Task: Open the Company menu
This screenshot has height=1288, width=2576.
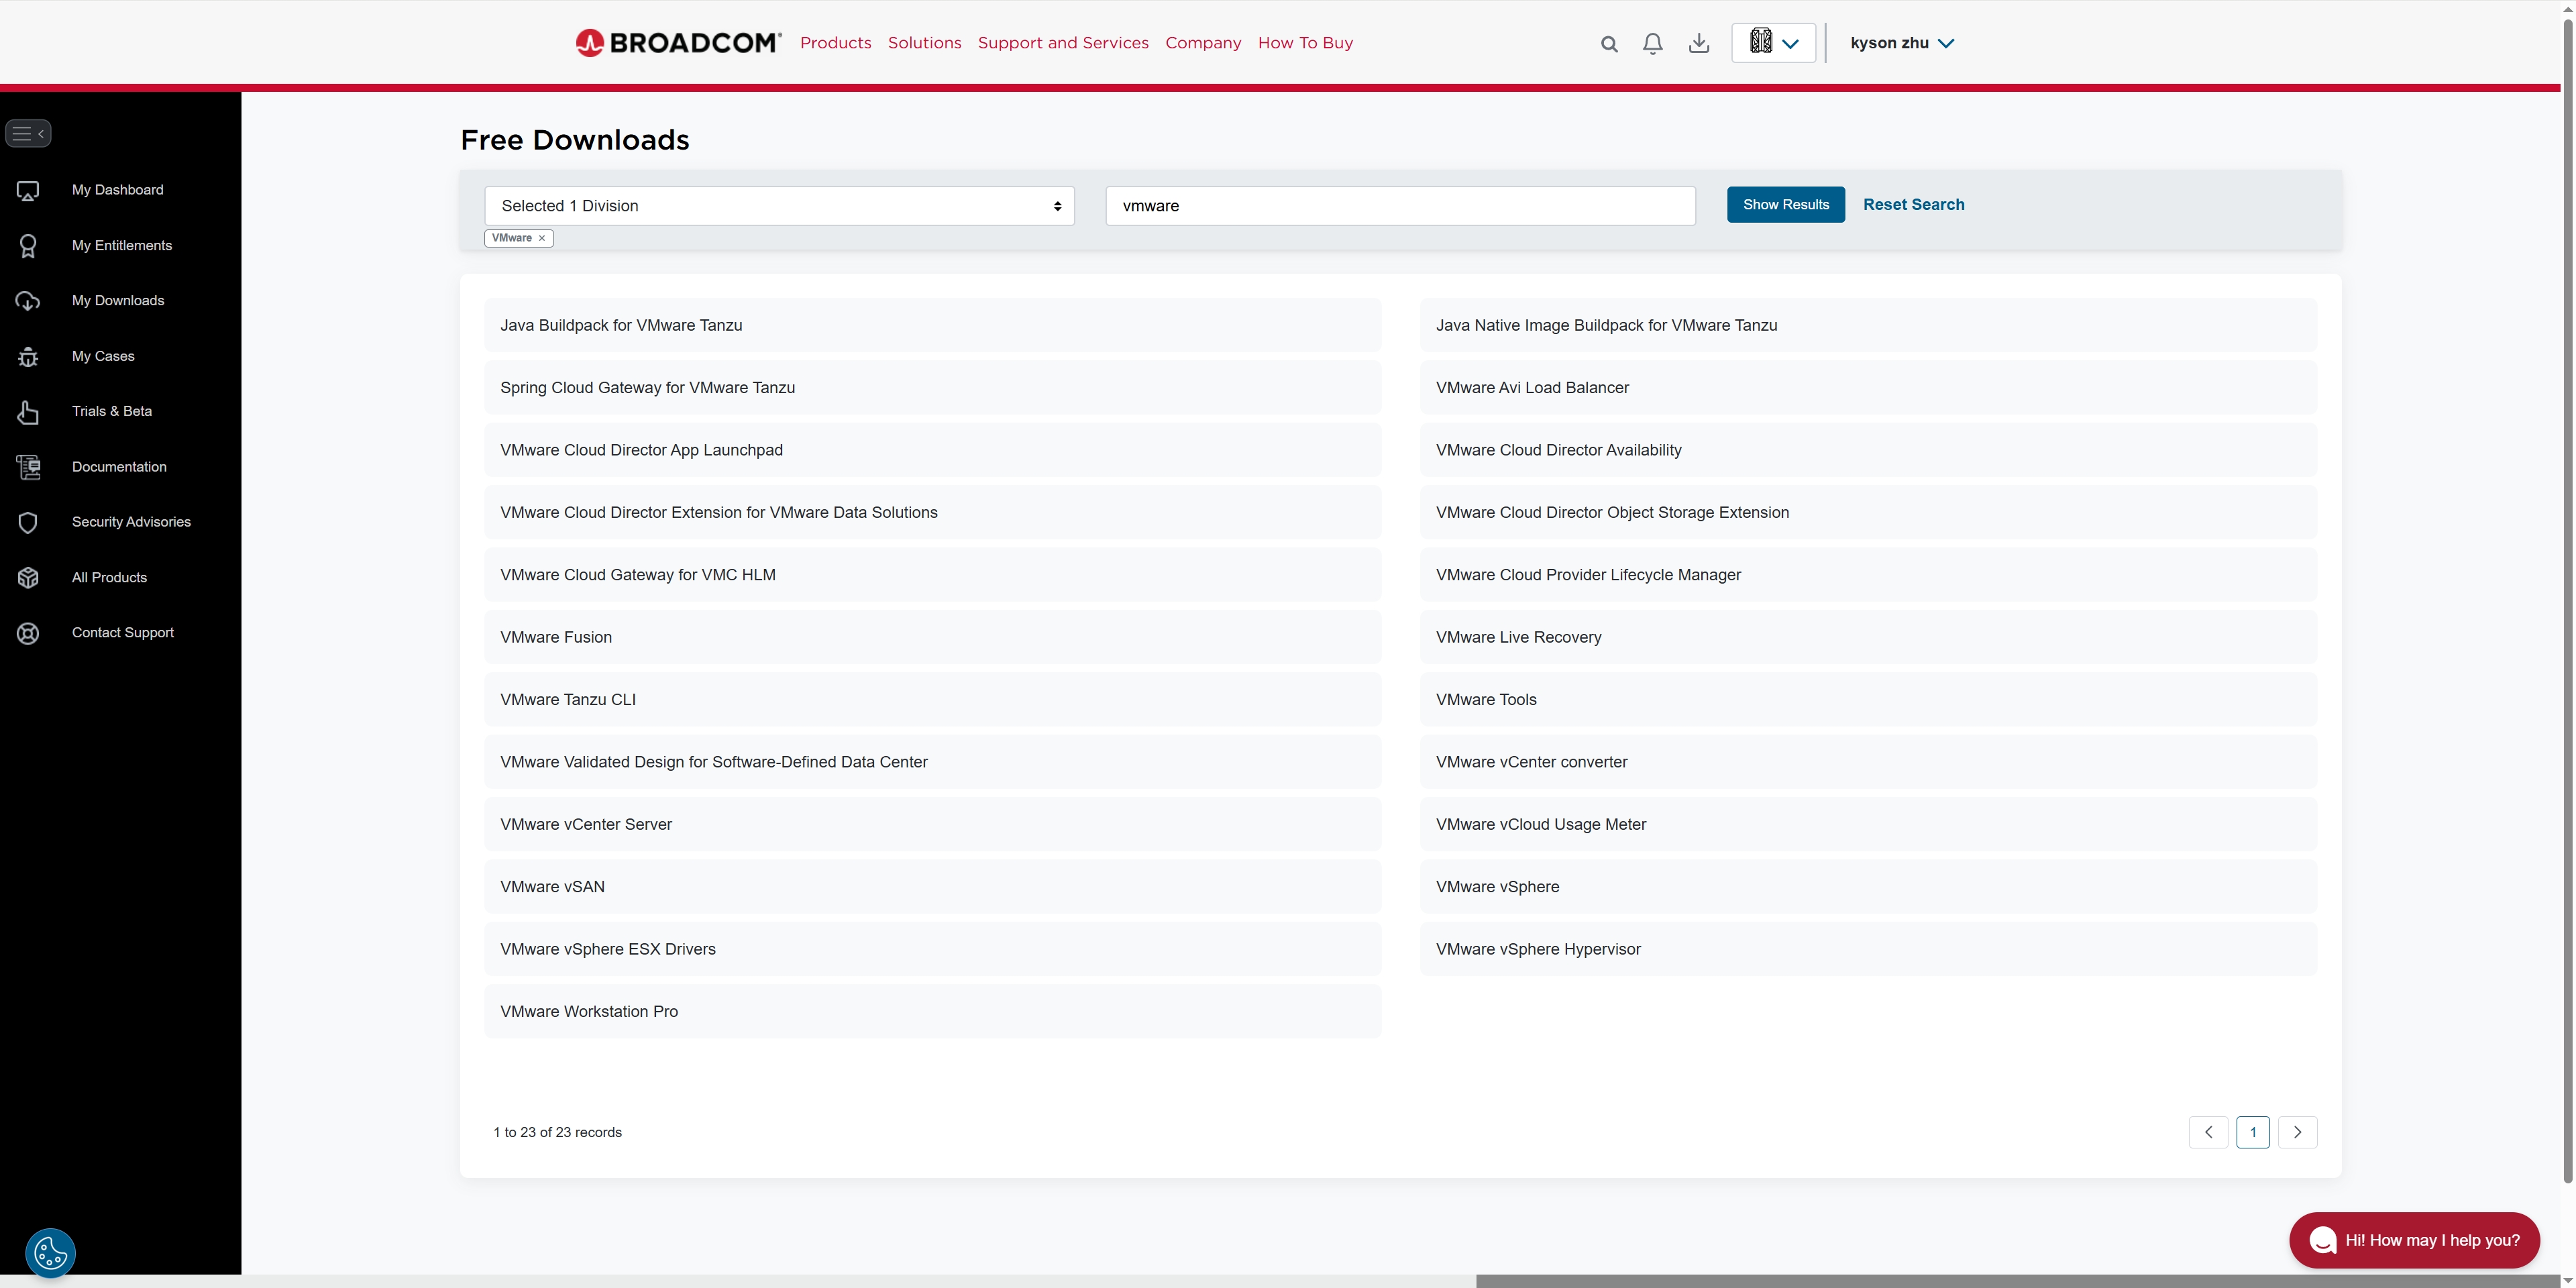Action: click(x=1203, y=43)
